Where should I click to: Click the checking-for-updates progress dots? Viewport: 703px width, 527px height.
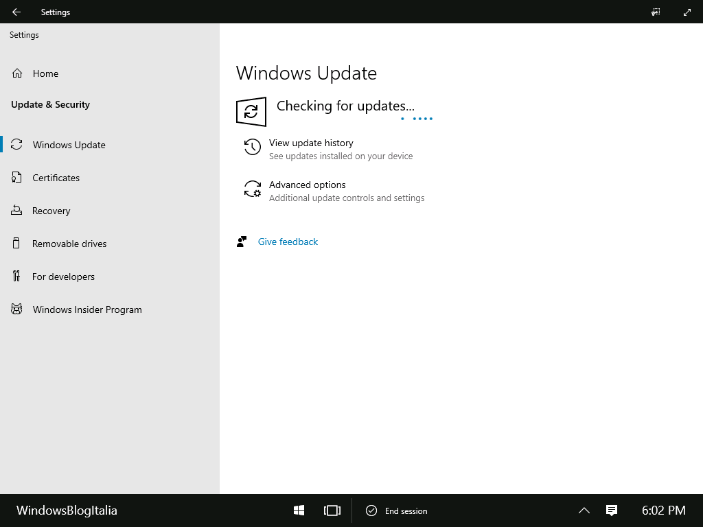coord(417,119)
